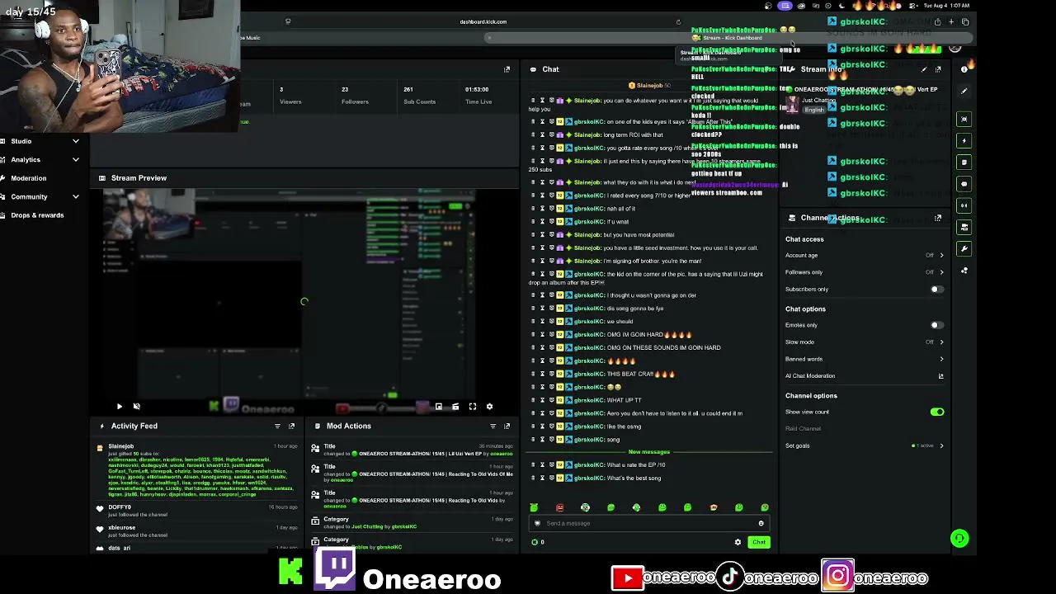Turn off Show view count switch
This screenshot has height=594, width=1056.
(x=937, y=412)
